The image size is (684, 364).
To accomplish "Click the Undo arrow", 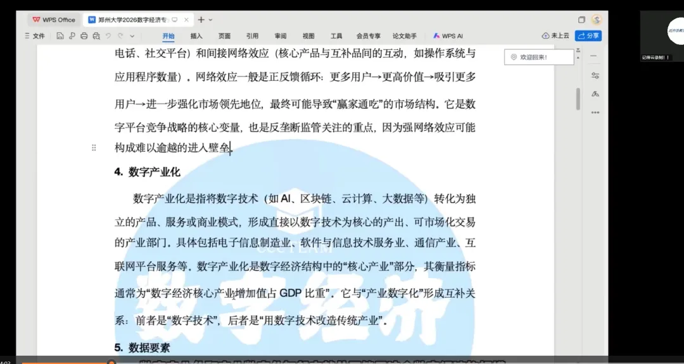I will click(108, 36).
